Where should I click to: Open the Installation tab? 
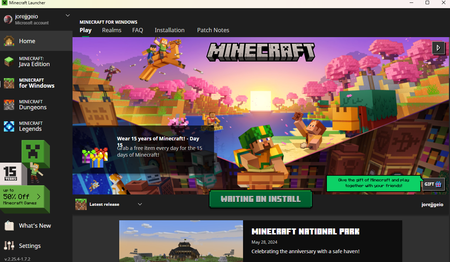(169, 30)
